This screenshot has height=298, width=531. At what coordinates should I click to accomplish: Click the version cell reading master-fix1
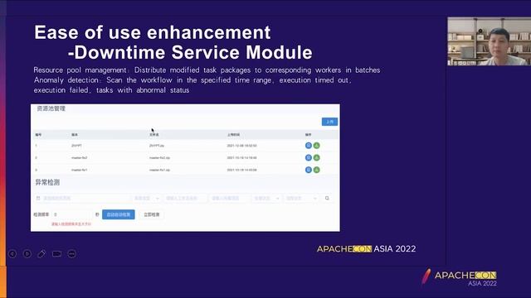(x=80, y=170)
